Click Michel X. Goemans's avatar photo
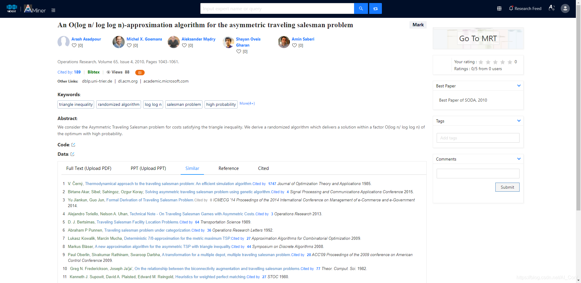This screenshot has height=283, width=581. tap(119, 42)
